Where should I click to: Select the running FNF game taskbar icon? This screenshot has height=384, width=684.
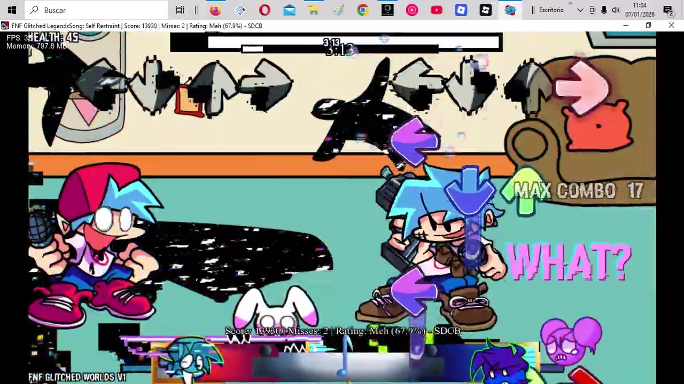pyautogui.click(x=510, y=10)
